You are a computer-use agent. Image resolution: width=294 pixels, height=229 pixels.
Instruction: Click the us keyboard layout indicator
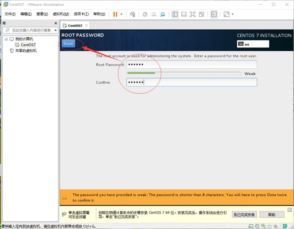253,44
